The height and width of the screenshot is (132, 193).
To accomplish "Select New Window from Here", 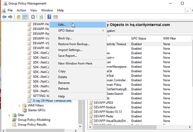I will (78, 63).
